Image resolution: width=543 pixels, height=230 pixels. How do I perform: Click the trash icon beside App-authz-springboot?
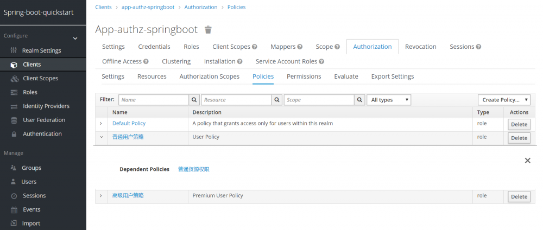(208, 30)
